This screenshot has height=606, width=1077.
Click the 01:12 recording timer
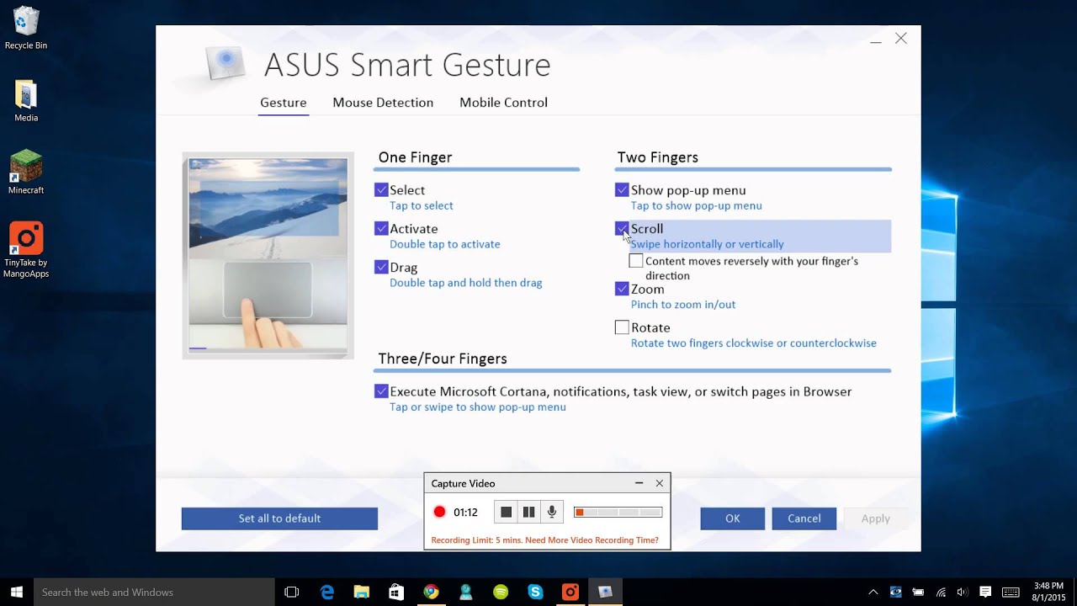tap(465, 512)
